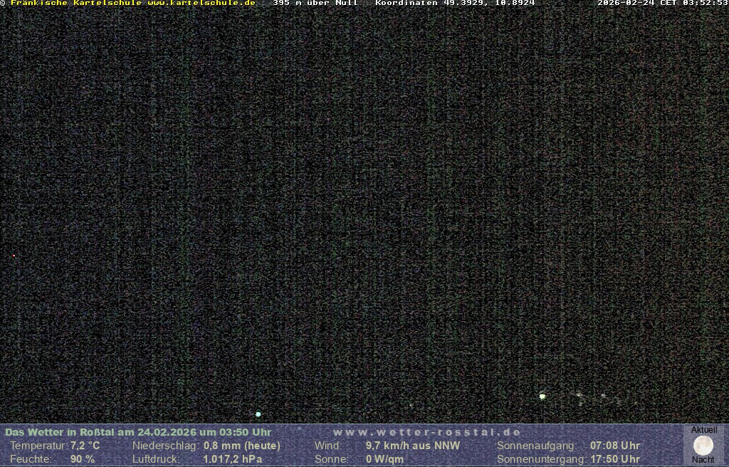Click the 'Aktuell' label above the moon
This screenshot has width=729, height=467.
703,430
